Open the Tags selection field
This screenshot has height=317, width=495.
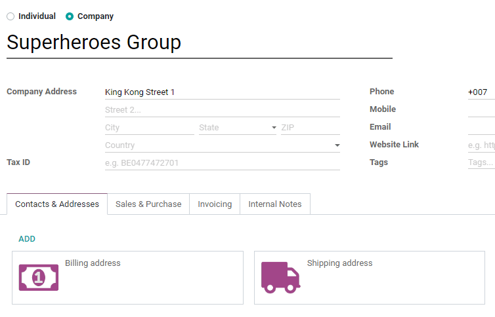[481, 162]
